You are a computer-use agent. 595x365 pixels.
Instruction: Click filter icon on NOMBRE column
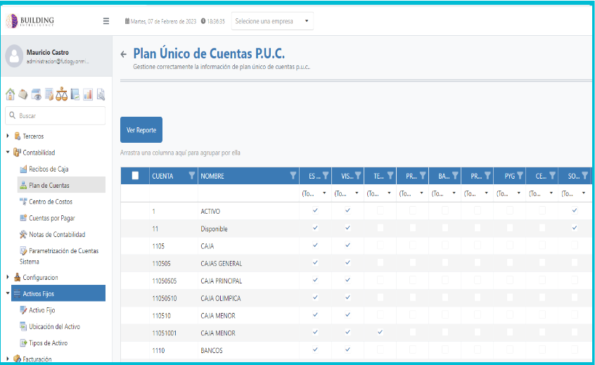(293, 176)
